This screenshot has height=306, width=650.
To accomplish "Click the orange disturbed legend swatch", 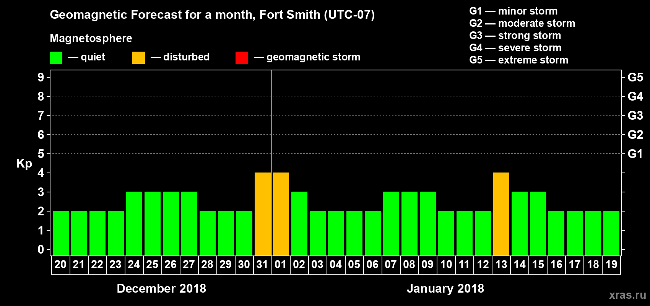I will click(x=138, y=58).
